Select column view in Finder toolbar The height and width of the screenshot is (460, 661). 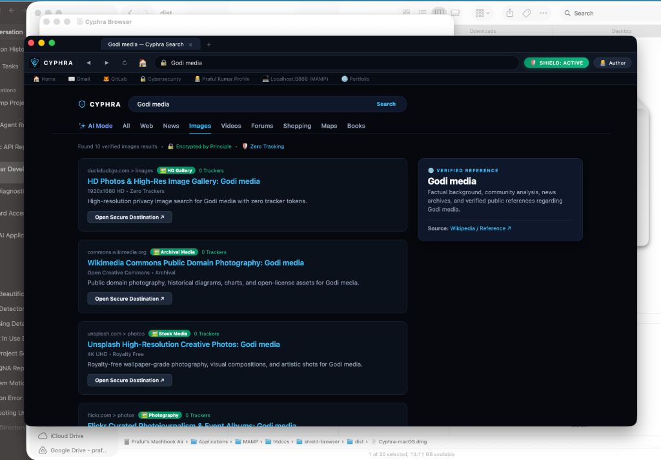click(x=439, y=13)
